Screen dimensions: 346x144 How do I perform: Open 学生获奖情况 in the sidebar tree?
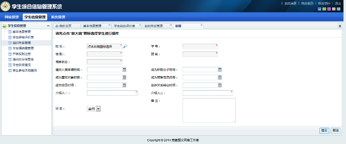click(x=22, y=65)
